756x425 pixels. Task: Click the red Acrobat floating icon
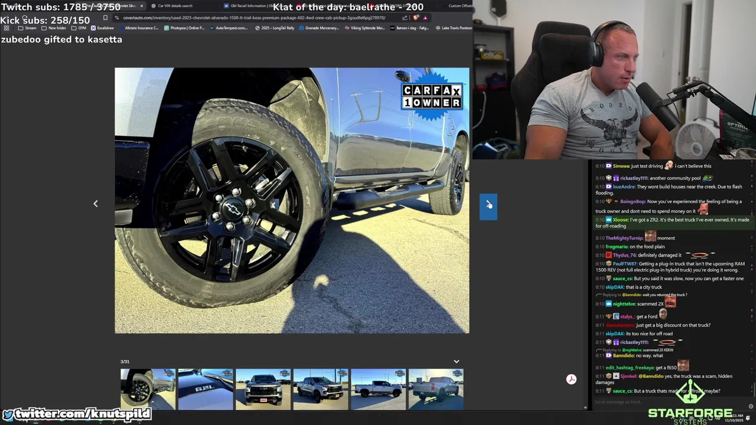571,380
